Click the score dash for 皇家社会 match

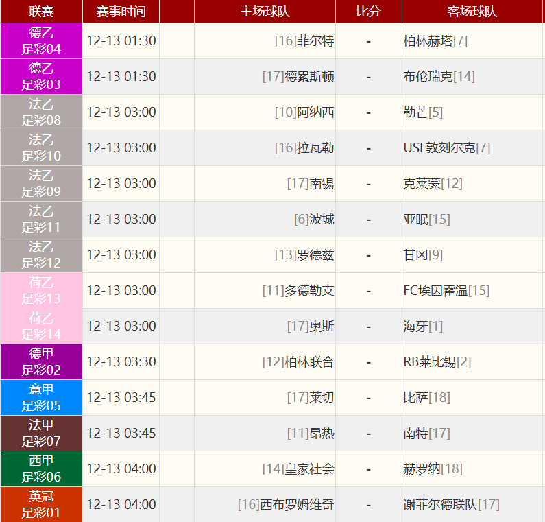(368, 469)
